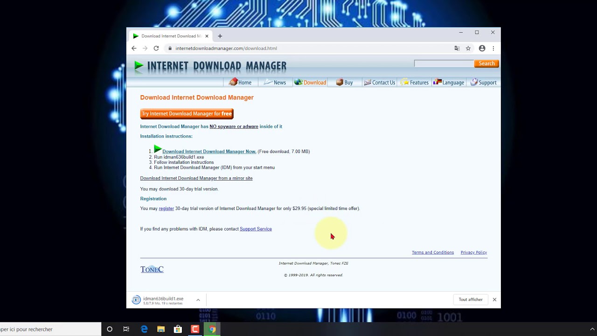Click the underlined 'NO spyware or adware' text

[x=234, y=126]
